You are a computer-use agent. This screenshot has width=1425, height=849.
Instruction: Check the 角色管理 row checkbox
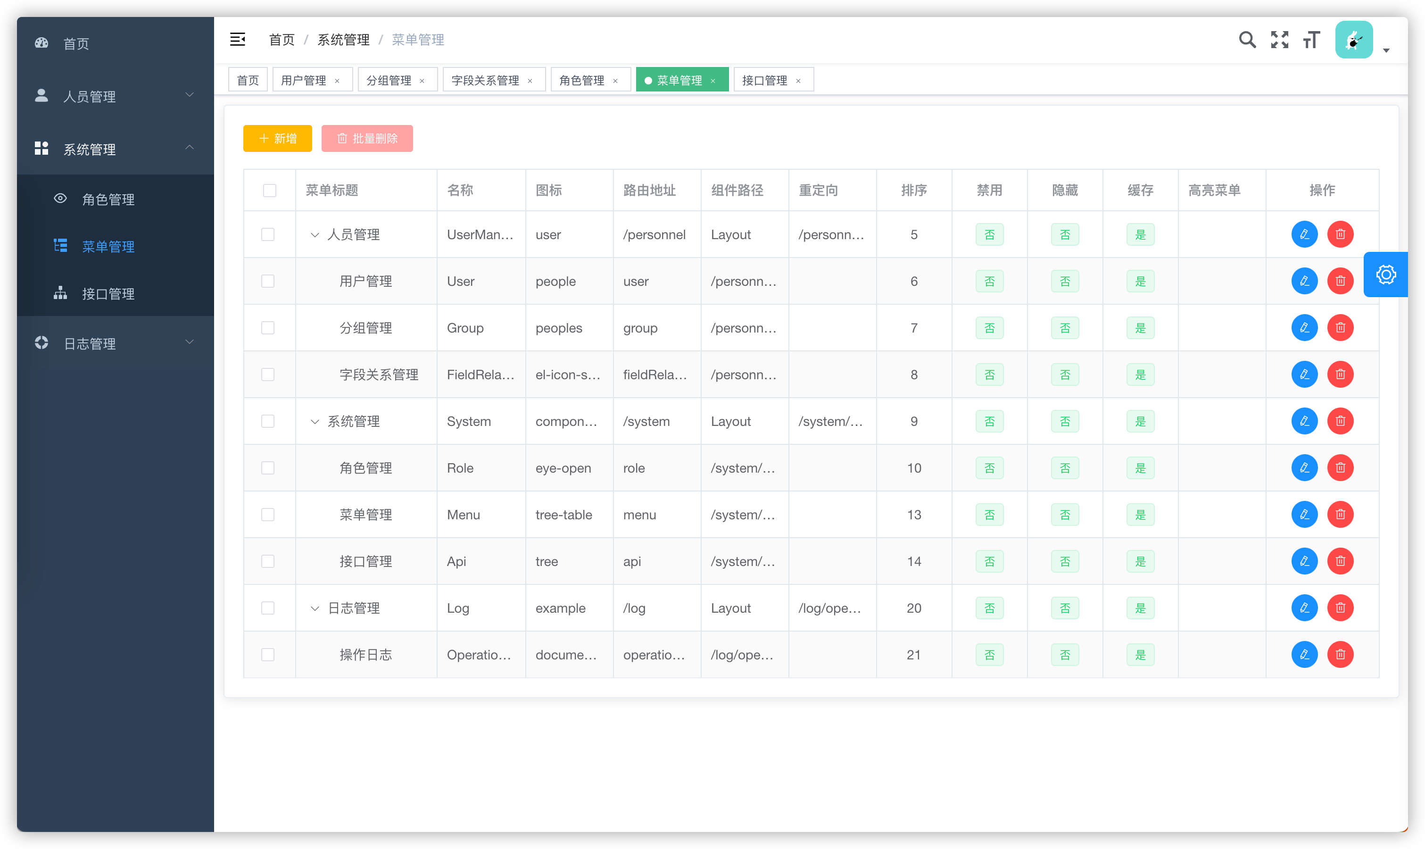tap(268, 468)
